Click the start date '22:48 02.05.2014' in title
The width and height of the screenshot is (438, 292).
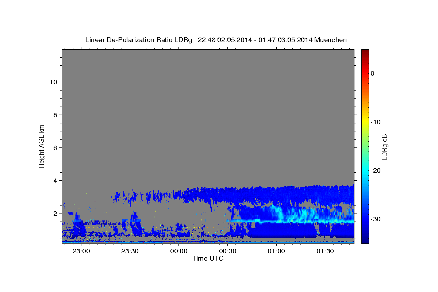pyautogui.click(x=225, y=40)
